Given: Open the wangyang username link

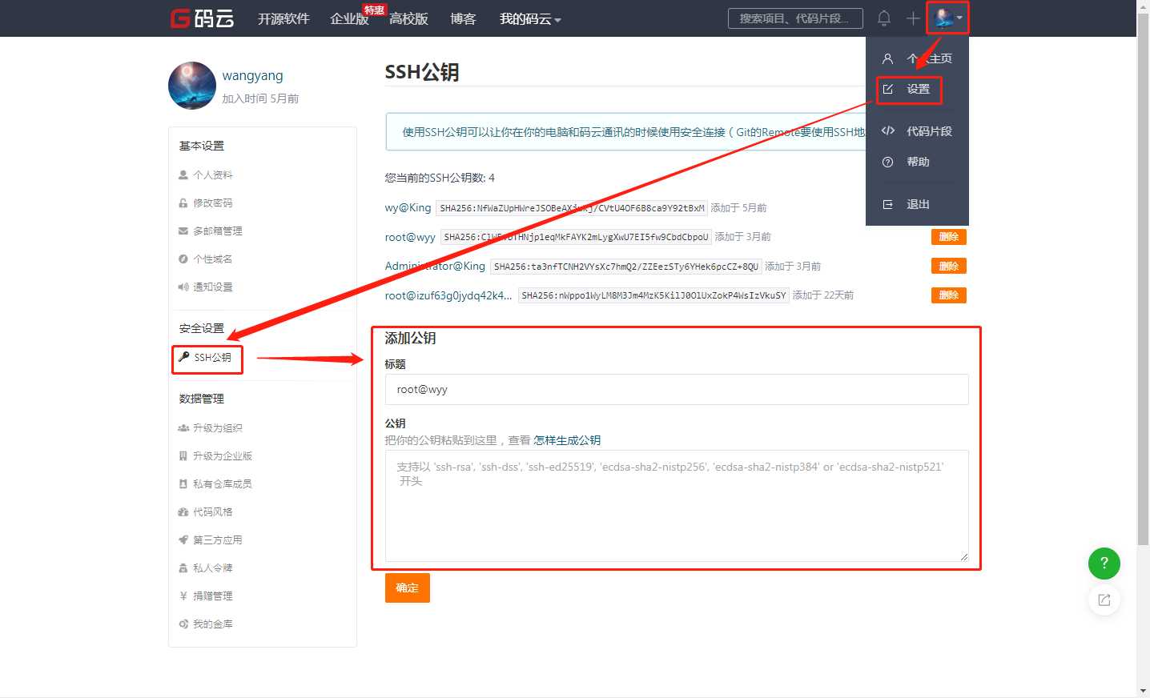Looking at the screenshot, I should coord(252,75).
